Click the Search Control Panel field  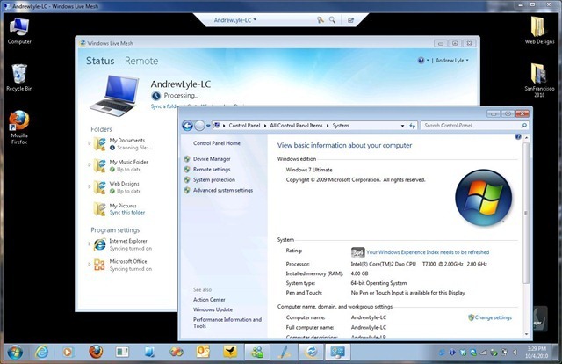coord(470,126)
